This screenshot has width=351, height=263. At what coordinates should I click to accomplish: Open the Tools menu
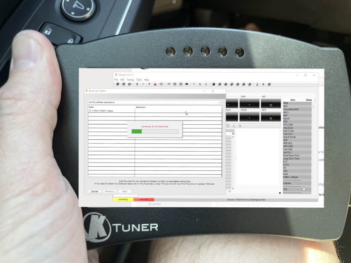coord(138,79)
